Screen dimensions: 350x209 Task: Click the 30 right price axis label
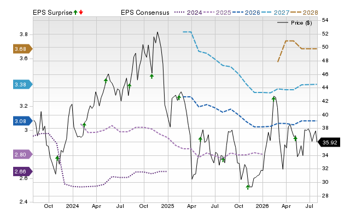pyautogui.click(x=325, y=182)
